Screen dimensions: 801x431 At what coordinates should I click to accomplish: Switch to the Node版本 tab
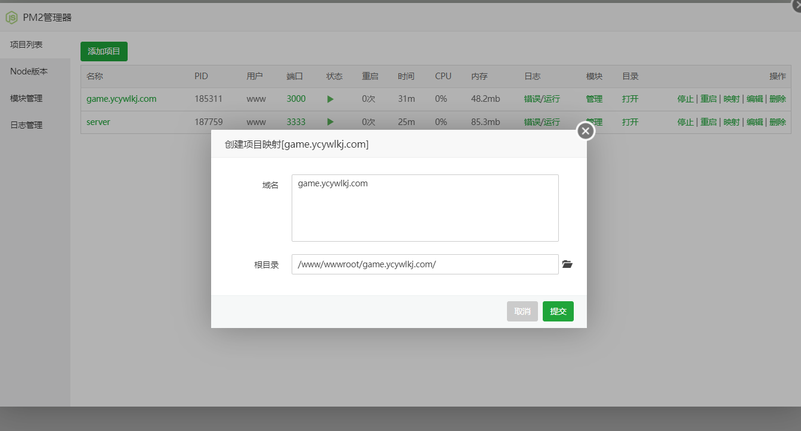tap(29, 71)
